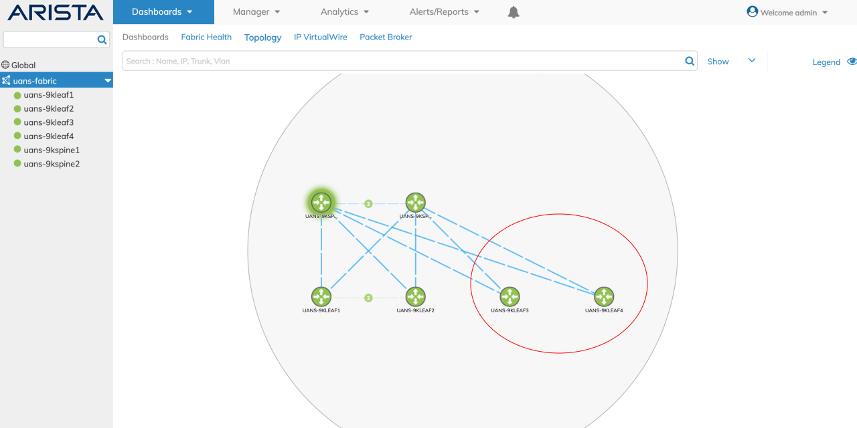Screen dimensions: 857x428
Task: Click the fabric icon beside uans-fabric
Action: point(6,80)
